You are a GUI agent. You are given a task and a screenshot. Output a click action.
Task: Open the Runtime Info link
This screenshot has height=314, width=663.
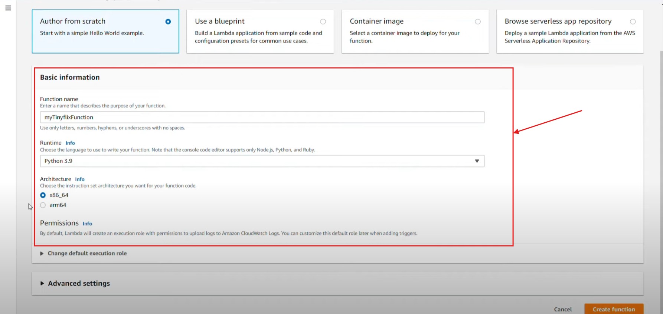70,143
